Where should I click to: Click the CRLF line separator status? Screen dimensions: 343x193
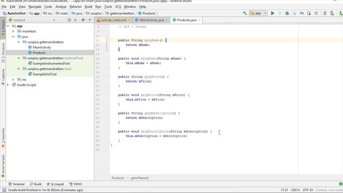pyautogui.click(x=295, y=190)
